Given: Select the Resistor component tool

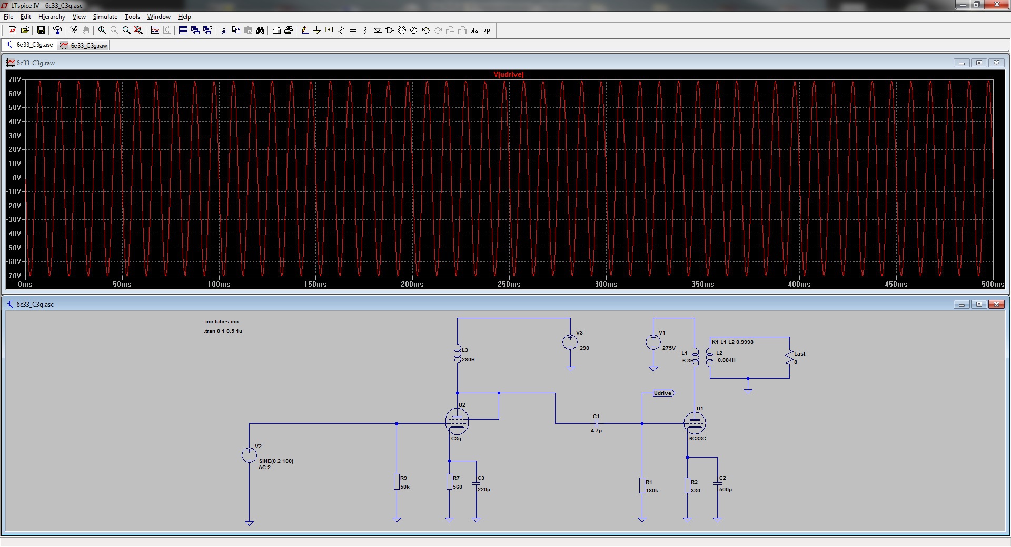Looking at the screenshot, I should pos(341,31).
